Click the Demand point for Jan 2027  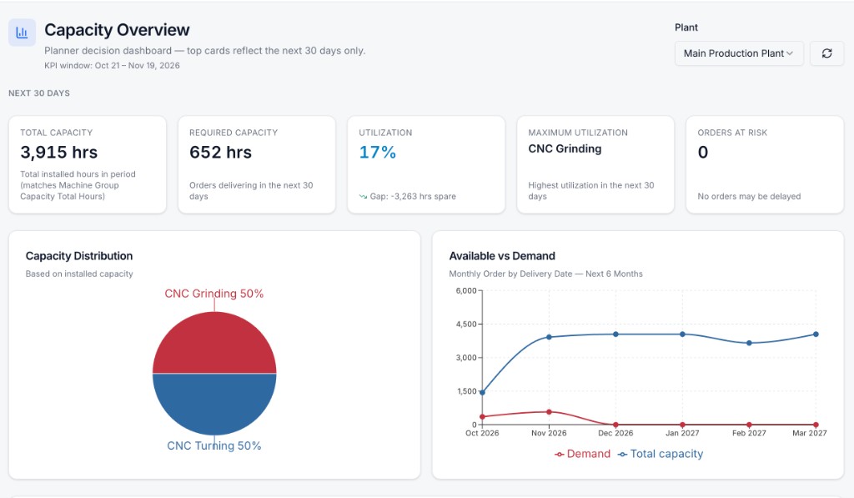click(682, 425)
